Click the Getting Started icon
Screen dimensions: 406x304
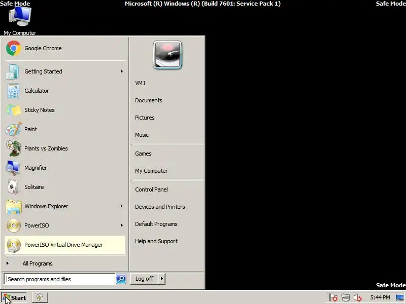click(12, 71)
